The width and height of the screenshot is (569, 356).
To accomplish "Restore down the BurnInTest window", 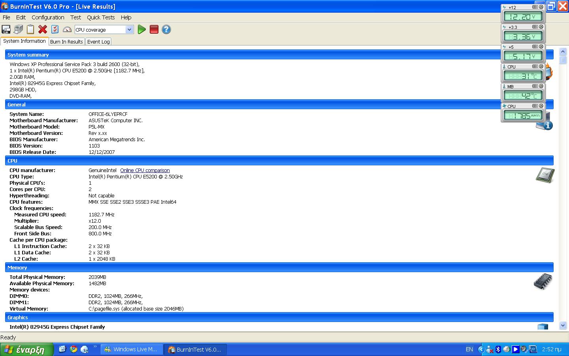I will 552,6.
